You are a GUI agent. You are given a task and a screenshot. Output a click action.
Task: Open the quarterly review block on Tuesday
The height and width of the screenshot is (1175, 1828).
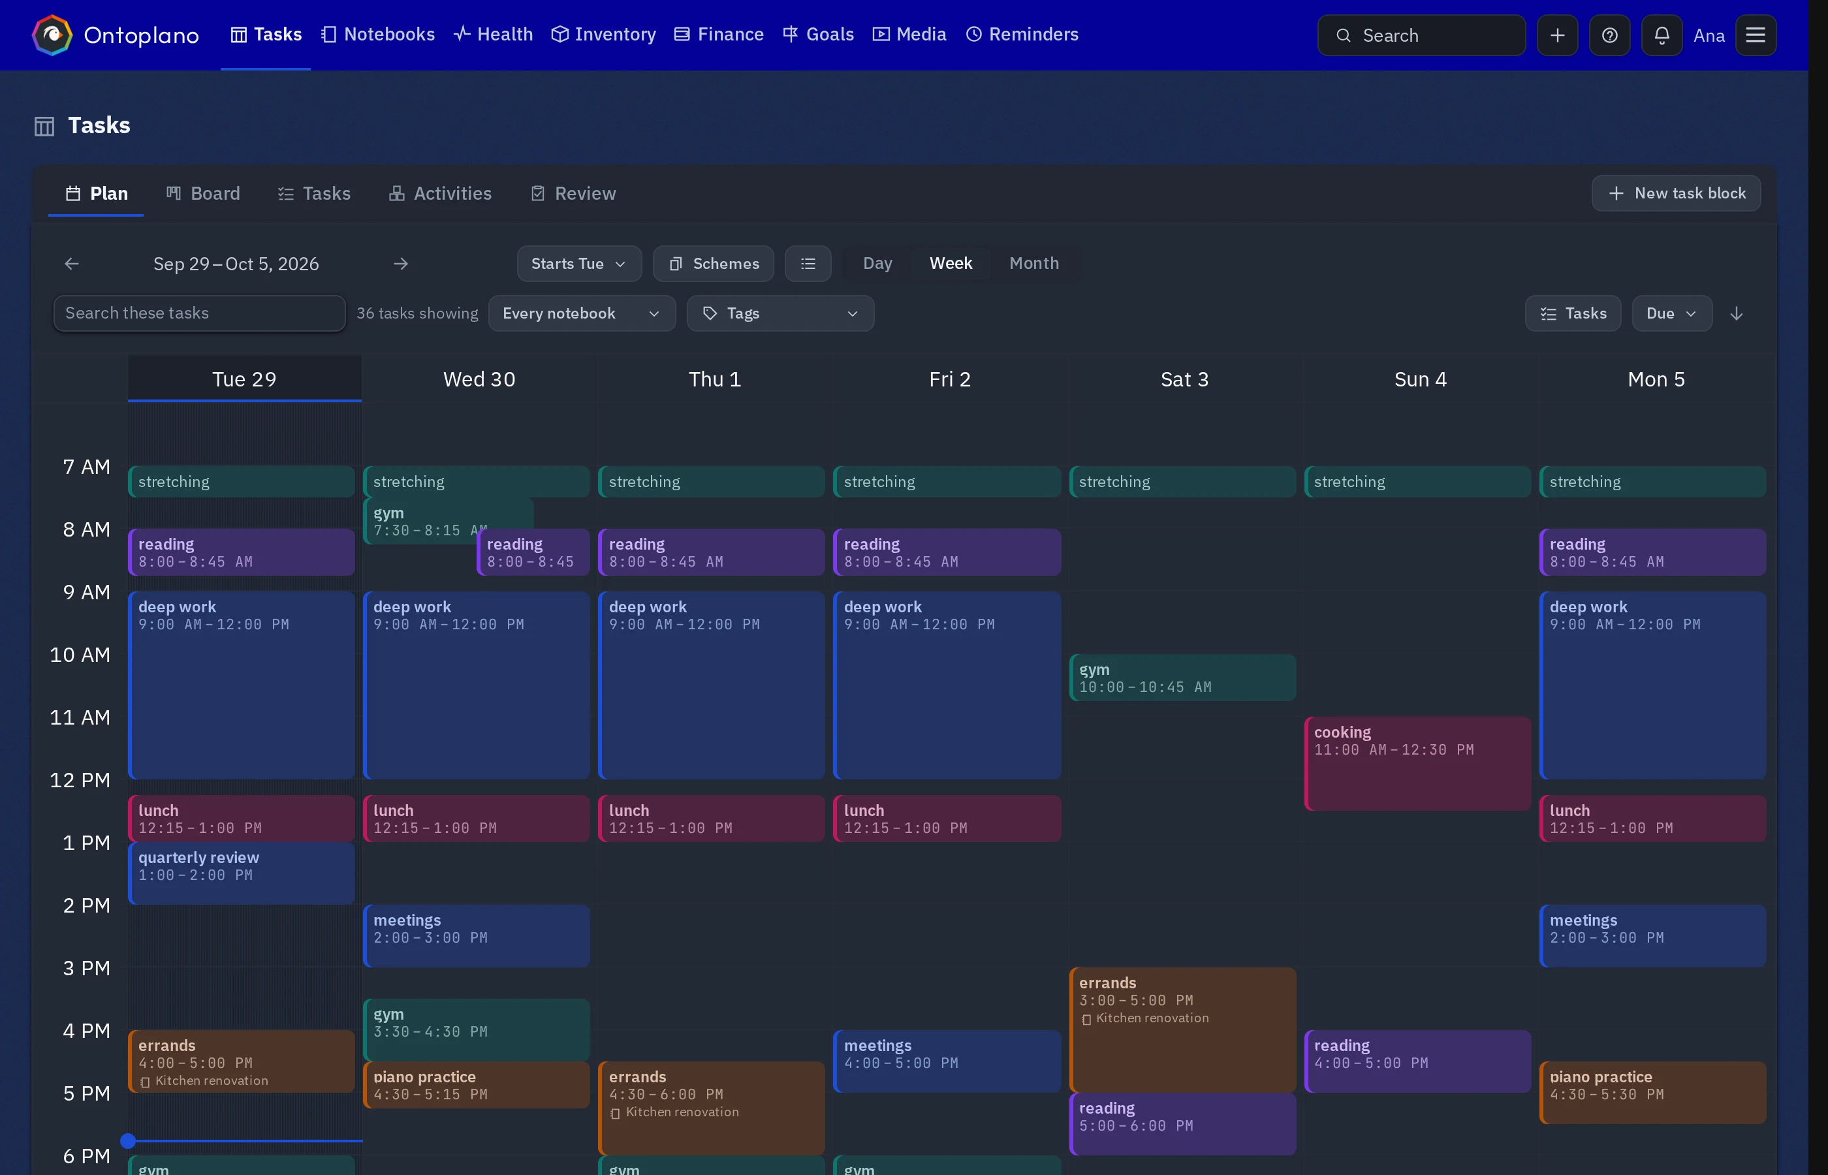pyautogui.click(x=241, y=873)
